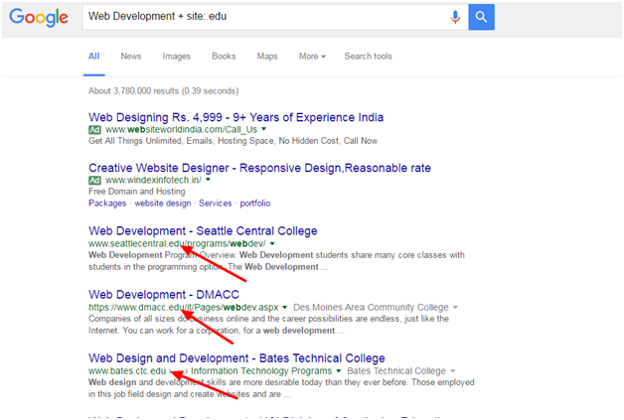Click the Packages sitelink
This screenshot has width=624, height=420.
pyautogui.click(x=107, y=203)
